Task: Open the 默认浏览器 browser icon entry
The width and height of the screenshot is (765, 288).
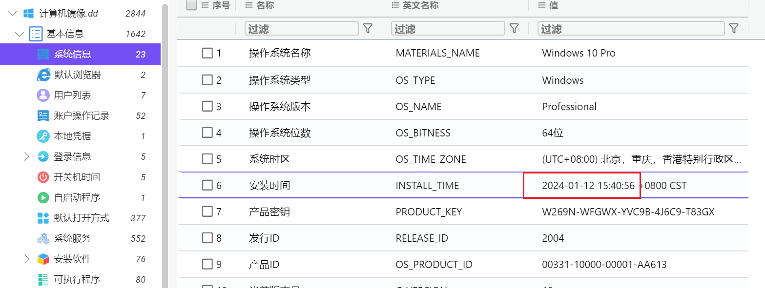Action: (x=43, y=75)
